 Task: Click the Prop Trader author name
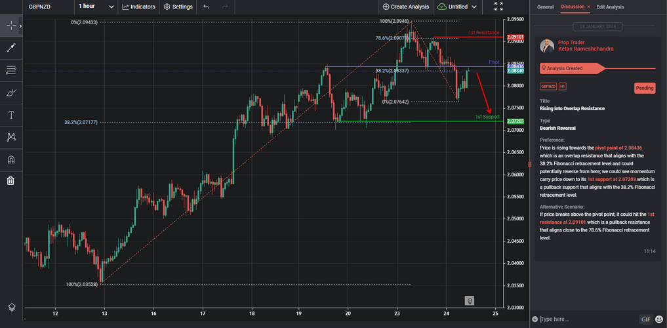point(571,43)
